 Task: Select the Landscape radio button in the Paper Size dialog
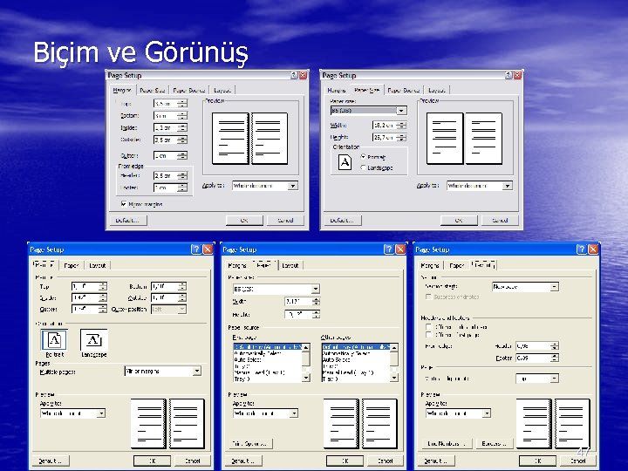[363, 167]
